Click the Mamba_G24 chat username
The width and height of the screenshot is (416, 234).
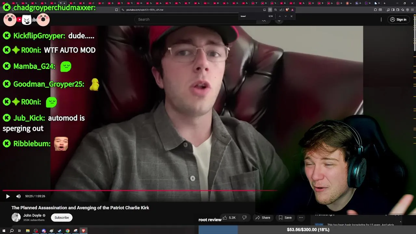[x=34, y=67]
